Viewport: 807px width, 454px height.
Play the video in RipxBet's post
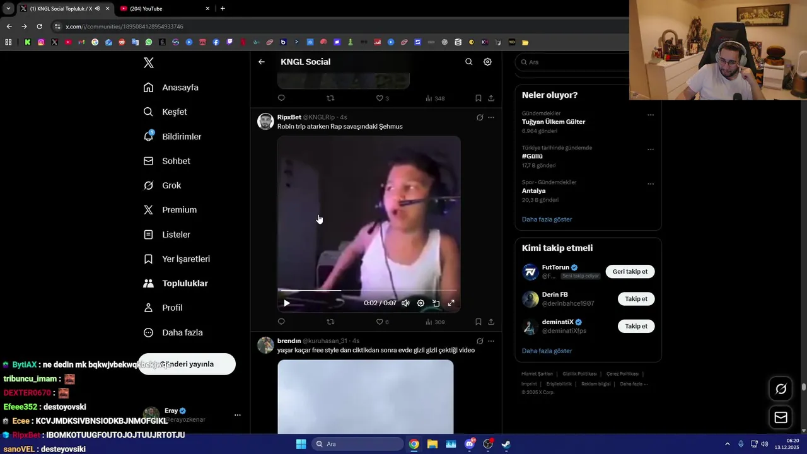click(x=287, y=303)
